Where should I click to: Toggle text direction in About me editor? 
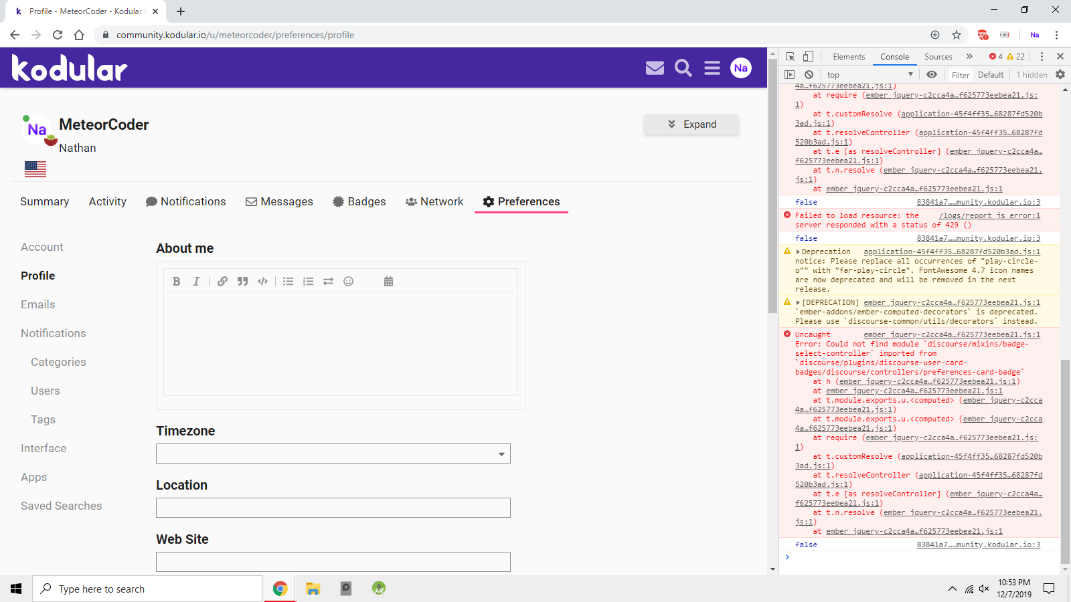coord(329,282)
